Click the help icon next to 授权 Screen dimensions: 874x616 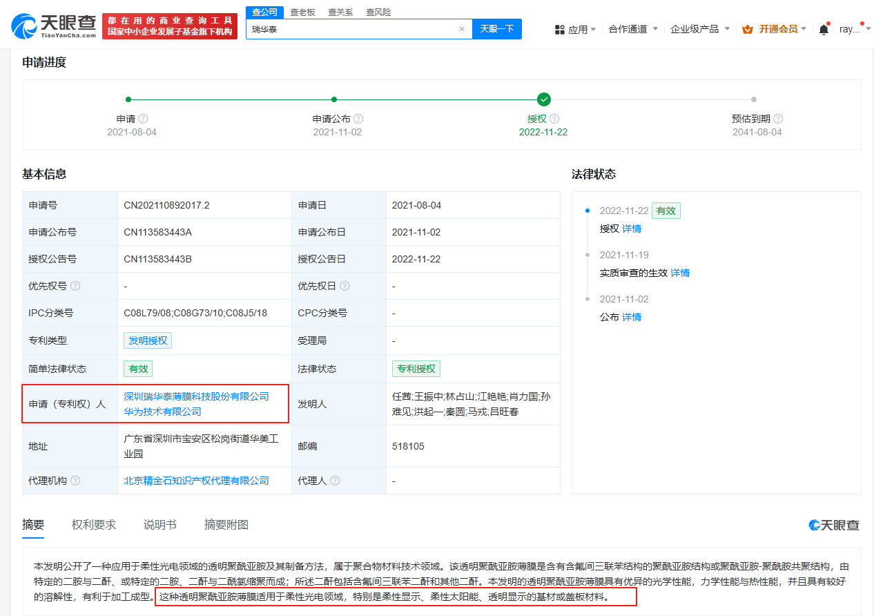[554, 119]
